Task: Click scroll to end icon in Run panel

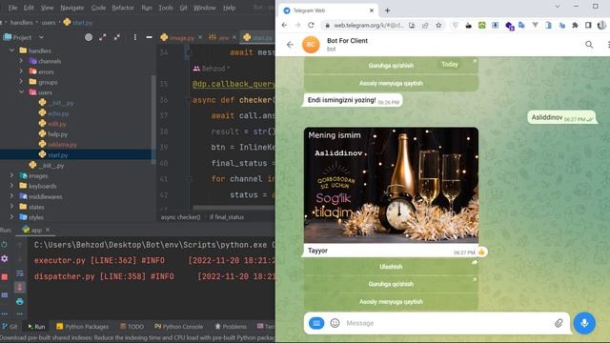Action: 20,288
